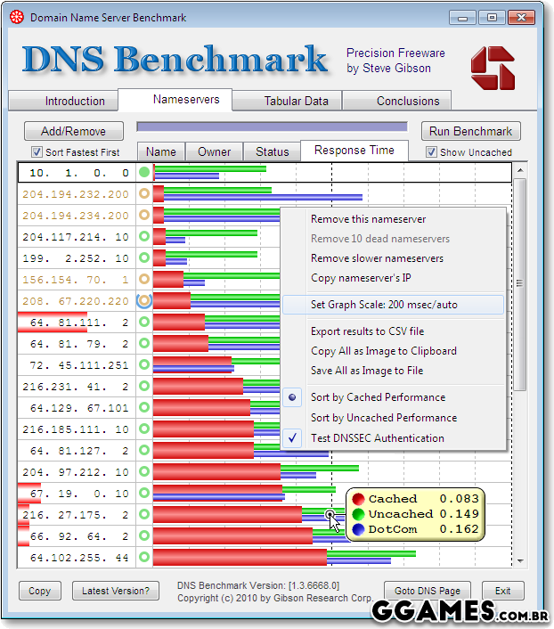This screenshot has width=554, height=629.
Task: Click the green status ring for 204.117.214.10
Action: [x=144, y=237]
